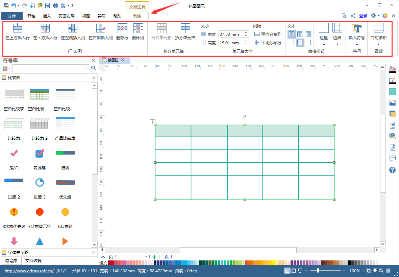Screen dimensions: 399x277
Task: Click the symbol library search icon
Action: pyautogui.click(x=93, y=68)
